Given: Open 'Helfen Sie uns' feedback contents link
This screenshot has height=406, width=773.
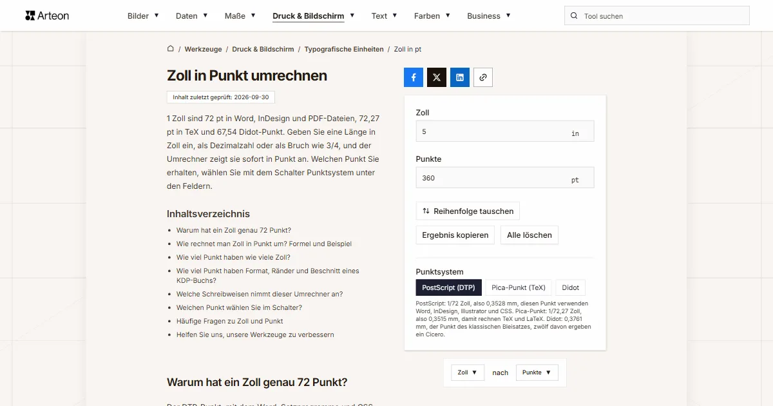Looking at the screenshot, I should click(255, 334).
